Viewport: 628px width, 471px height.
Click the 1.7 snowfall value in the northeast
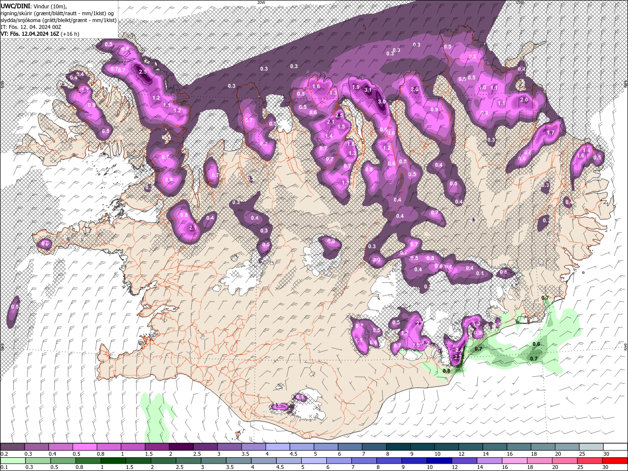click(x=550, y=132)
